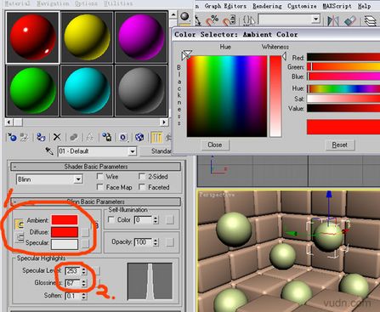The image size is (380, 312).
Task: Click Close button in Color Selector
Action: [x=215, y=145]
